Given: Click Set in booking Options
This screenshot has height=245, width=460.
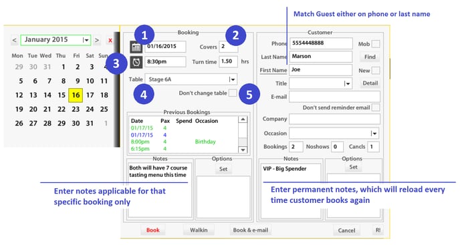Looking at the screenshot, I should (223, 169).
